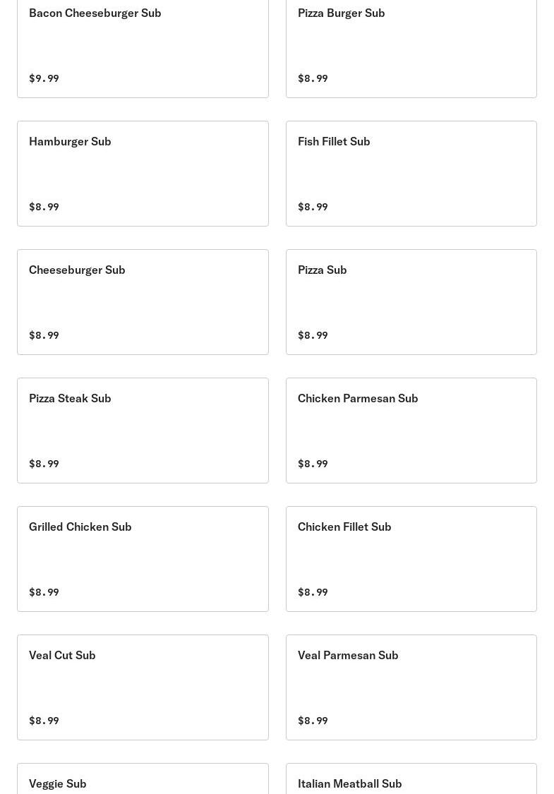The image size is (554, 794).
Task: Open the Cheeseburger Sub menu card
Action: [143, 302]
